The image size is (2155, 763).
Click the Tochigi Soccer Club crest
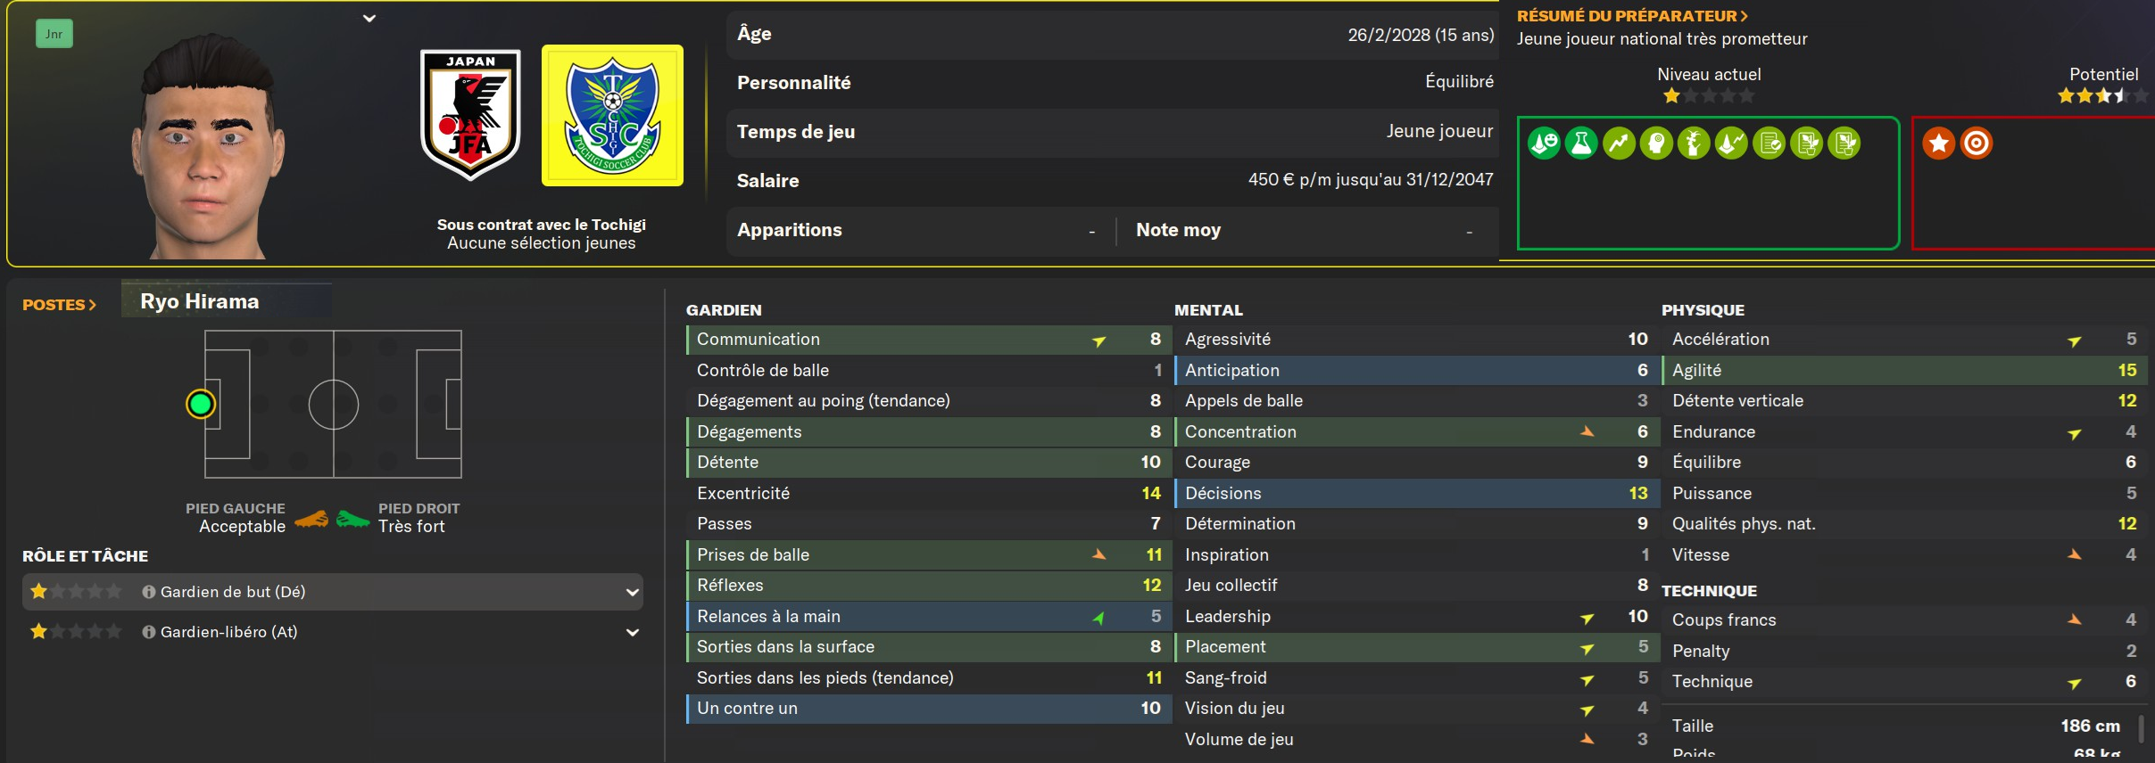(612, 115)
